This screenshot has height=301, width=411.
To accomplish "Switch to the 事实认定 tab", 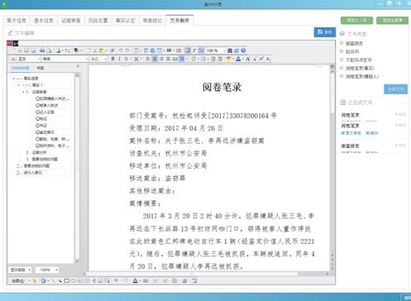I will [x=125, y=21].
